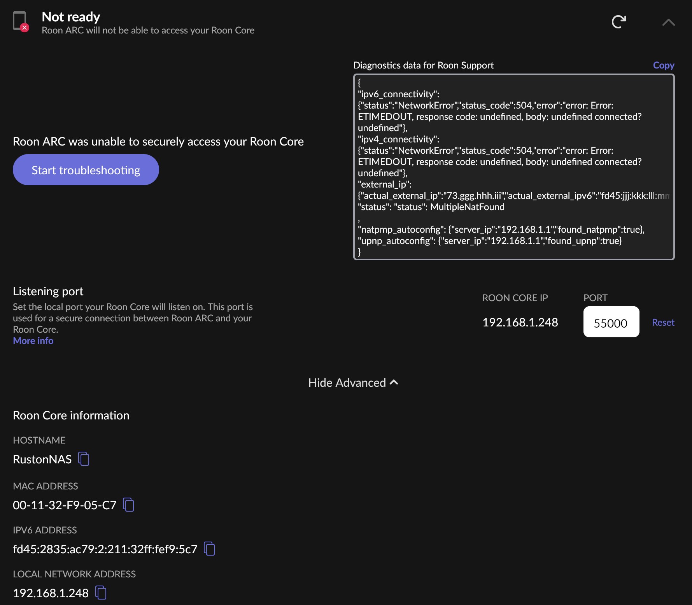The width and height of the screenshot is (692, 605).
Task: Click the Listening port heading
Action: click(x=48, y=291)
